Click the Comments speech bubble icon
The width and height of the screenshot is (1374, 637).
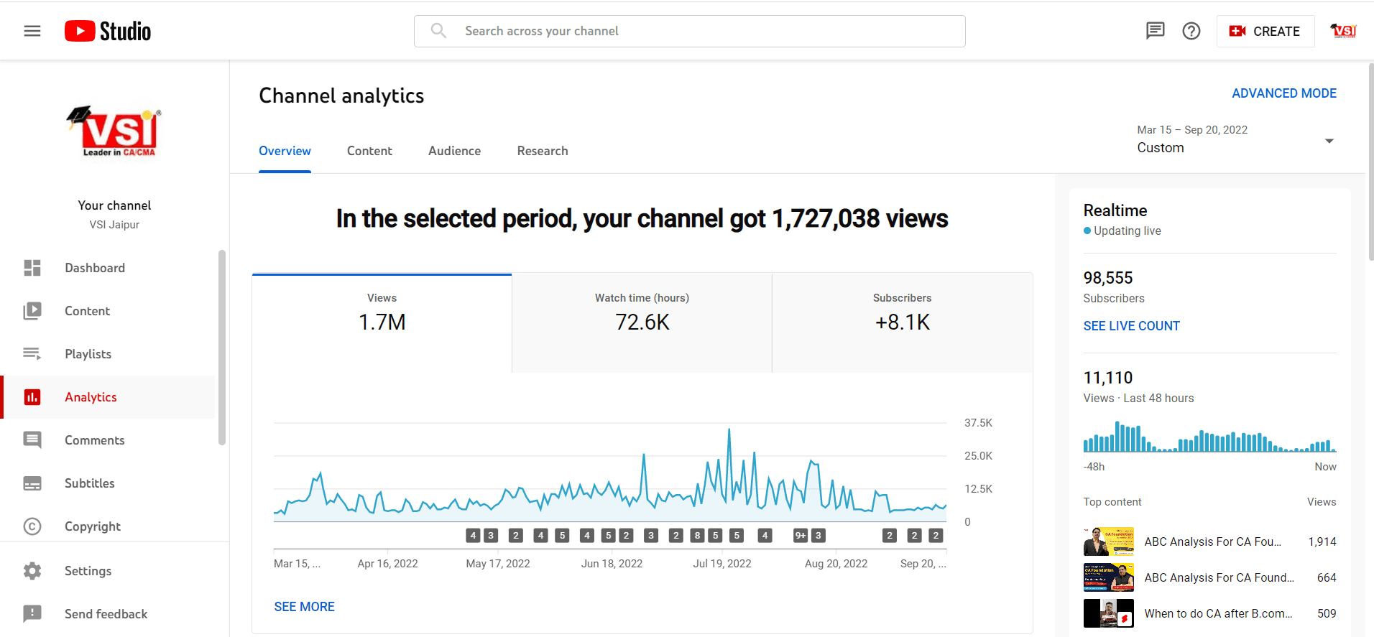click(x=32, y=440)
